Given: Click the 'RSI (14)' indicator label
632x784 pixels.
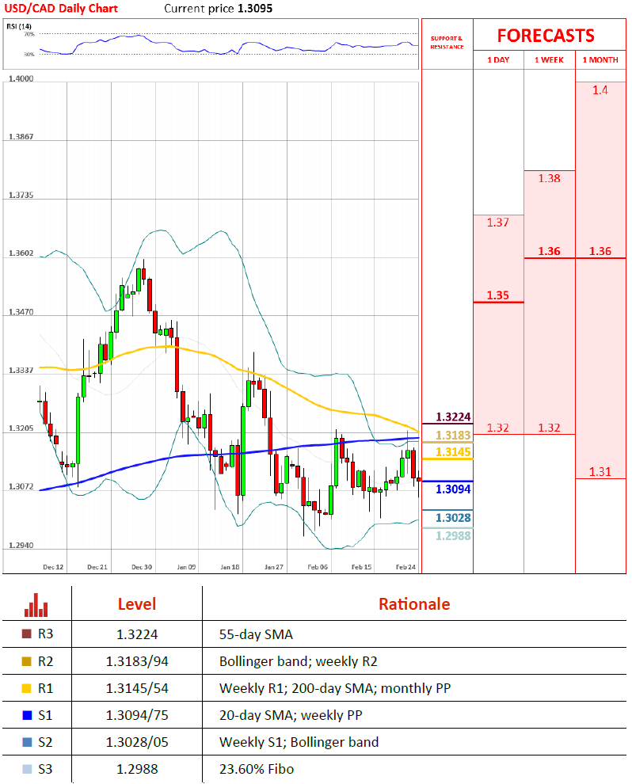Looking at the screenshot, I should pos(19,26).
